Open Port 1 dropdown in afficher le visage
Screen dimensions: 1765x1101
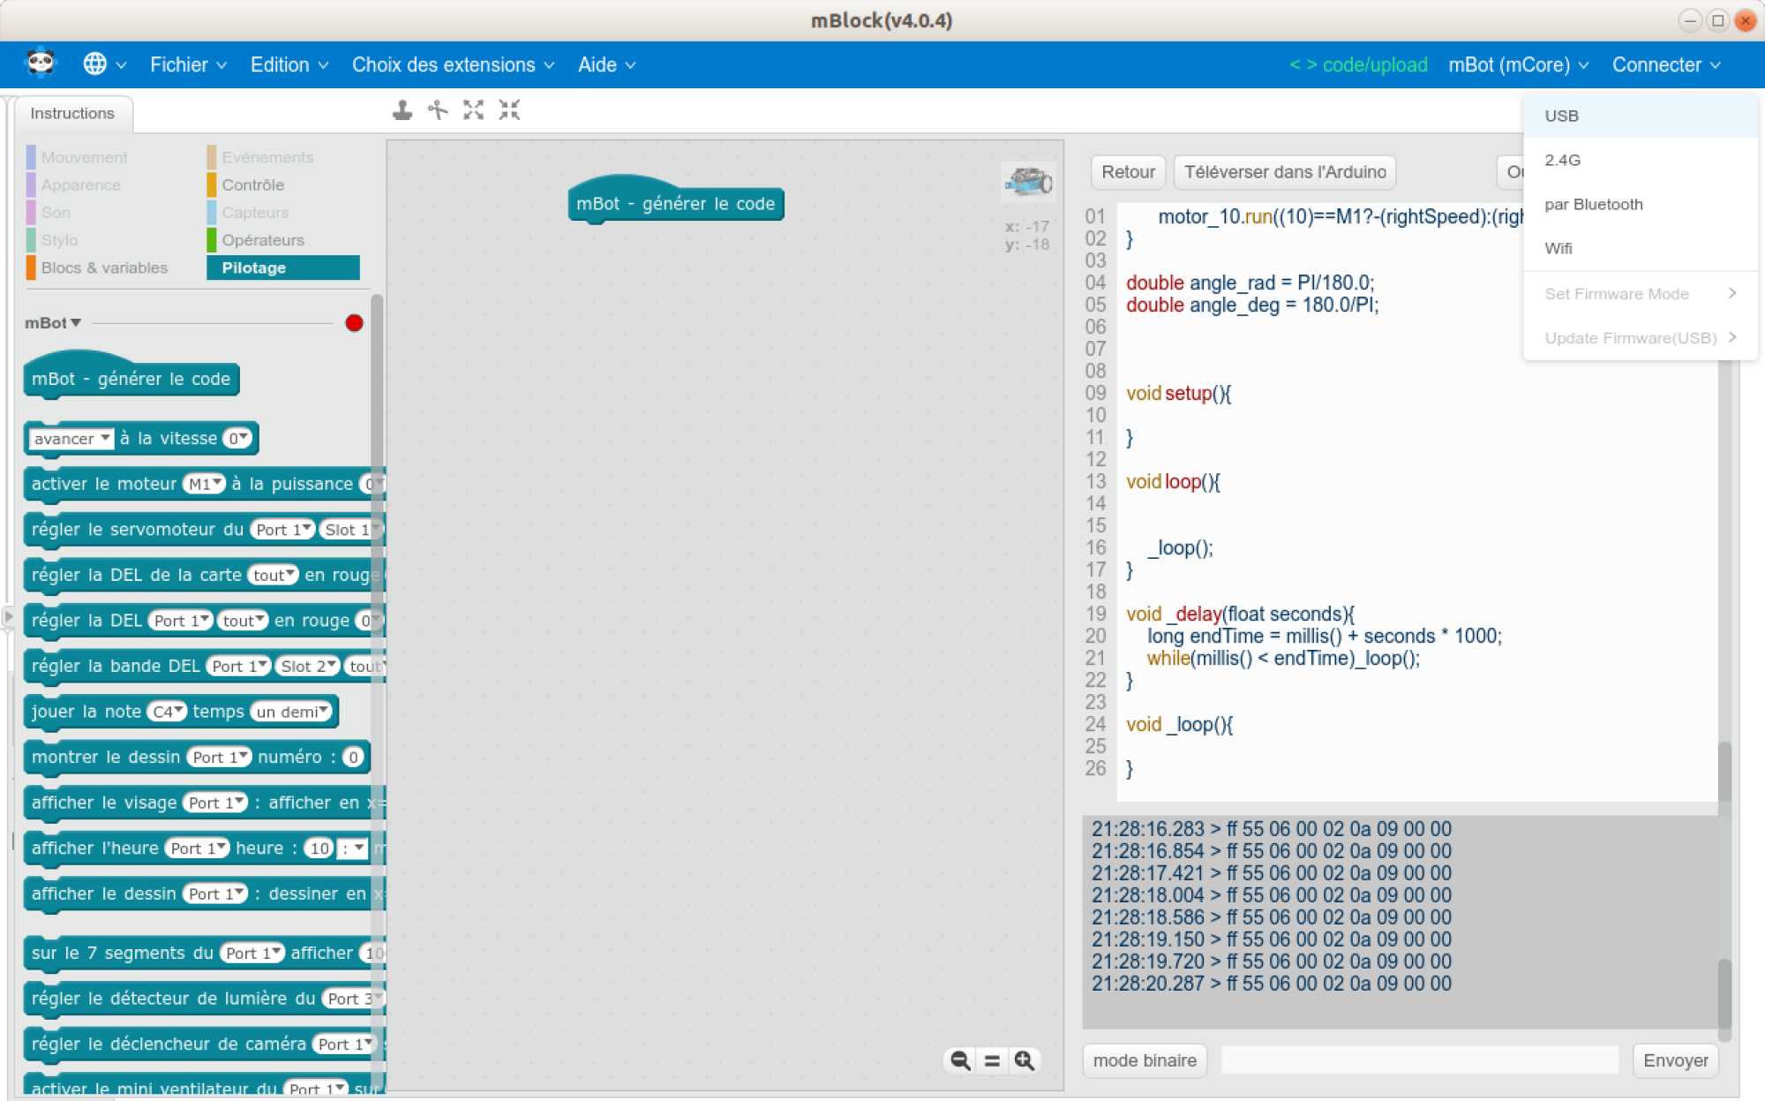214,803
